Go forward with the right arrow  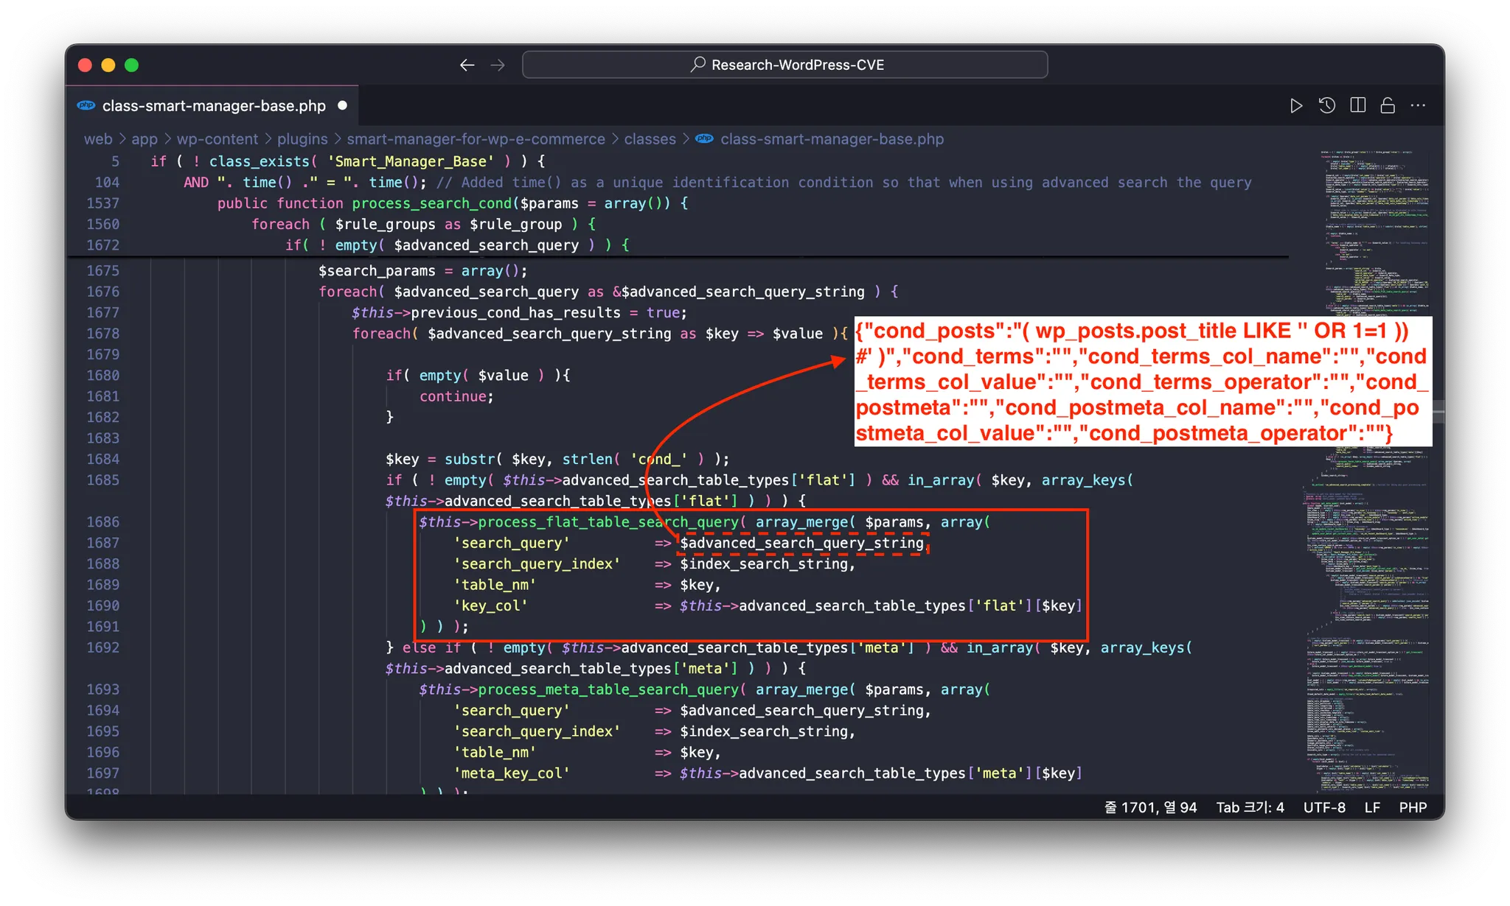pos(498,66)
